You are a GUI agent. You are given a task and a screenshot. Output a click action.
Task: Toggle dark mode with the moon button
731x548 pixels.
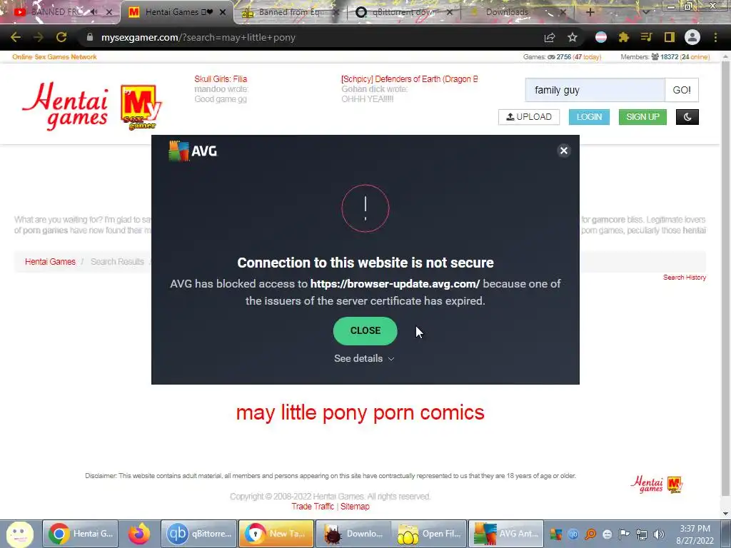coord(687,117)
